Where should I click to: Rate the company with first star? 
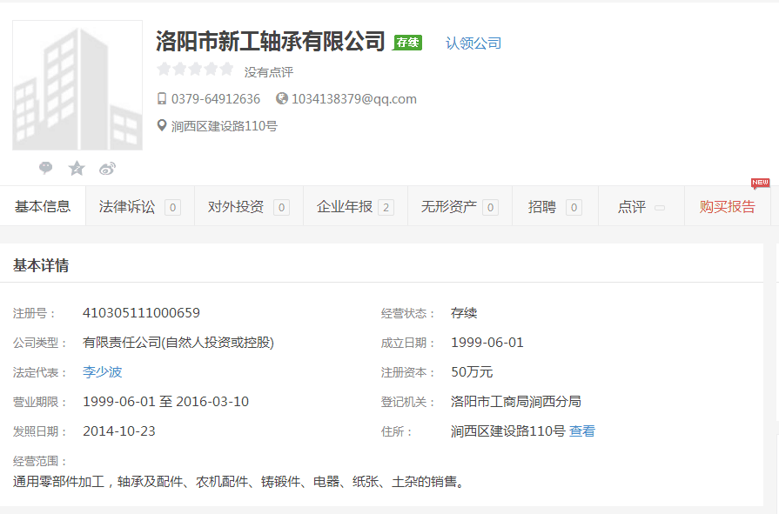164,70
